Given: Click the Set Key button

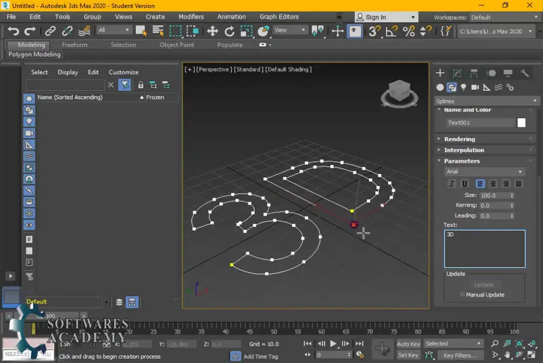Looking at the screenshot, I should click(408, 355).
